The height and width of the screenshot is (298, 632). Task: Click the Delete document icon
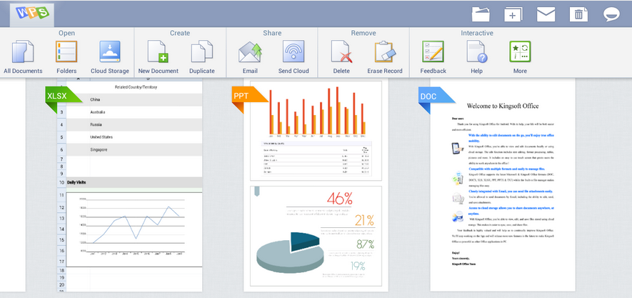pyautogui.click(x=341, y=51)
